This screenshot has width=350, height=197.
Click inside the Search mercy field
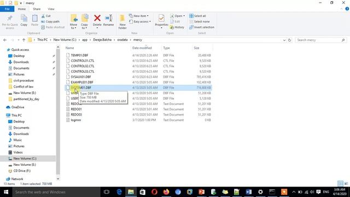(321, 40)
